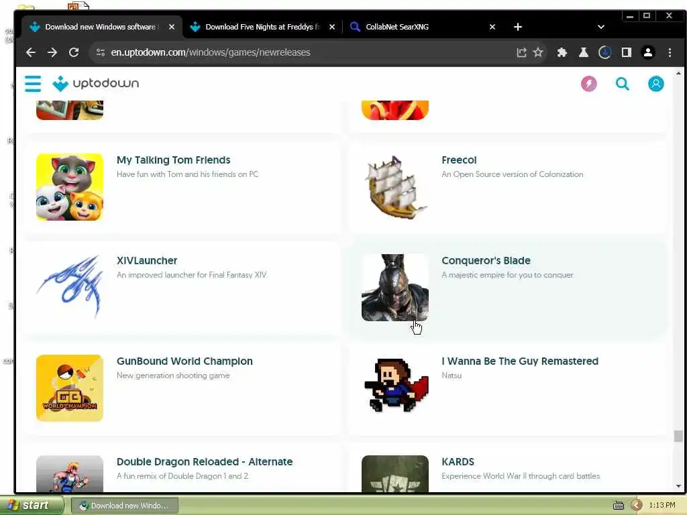
Task: Open the blue download extension icon
Action: (x=604, y=52)
